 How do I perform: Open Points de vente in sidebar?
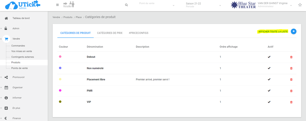point(19,68)
